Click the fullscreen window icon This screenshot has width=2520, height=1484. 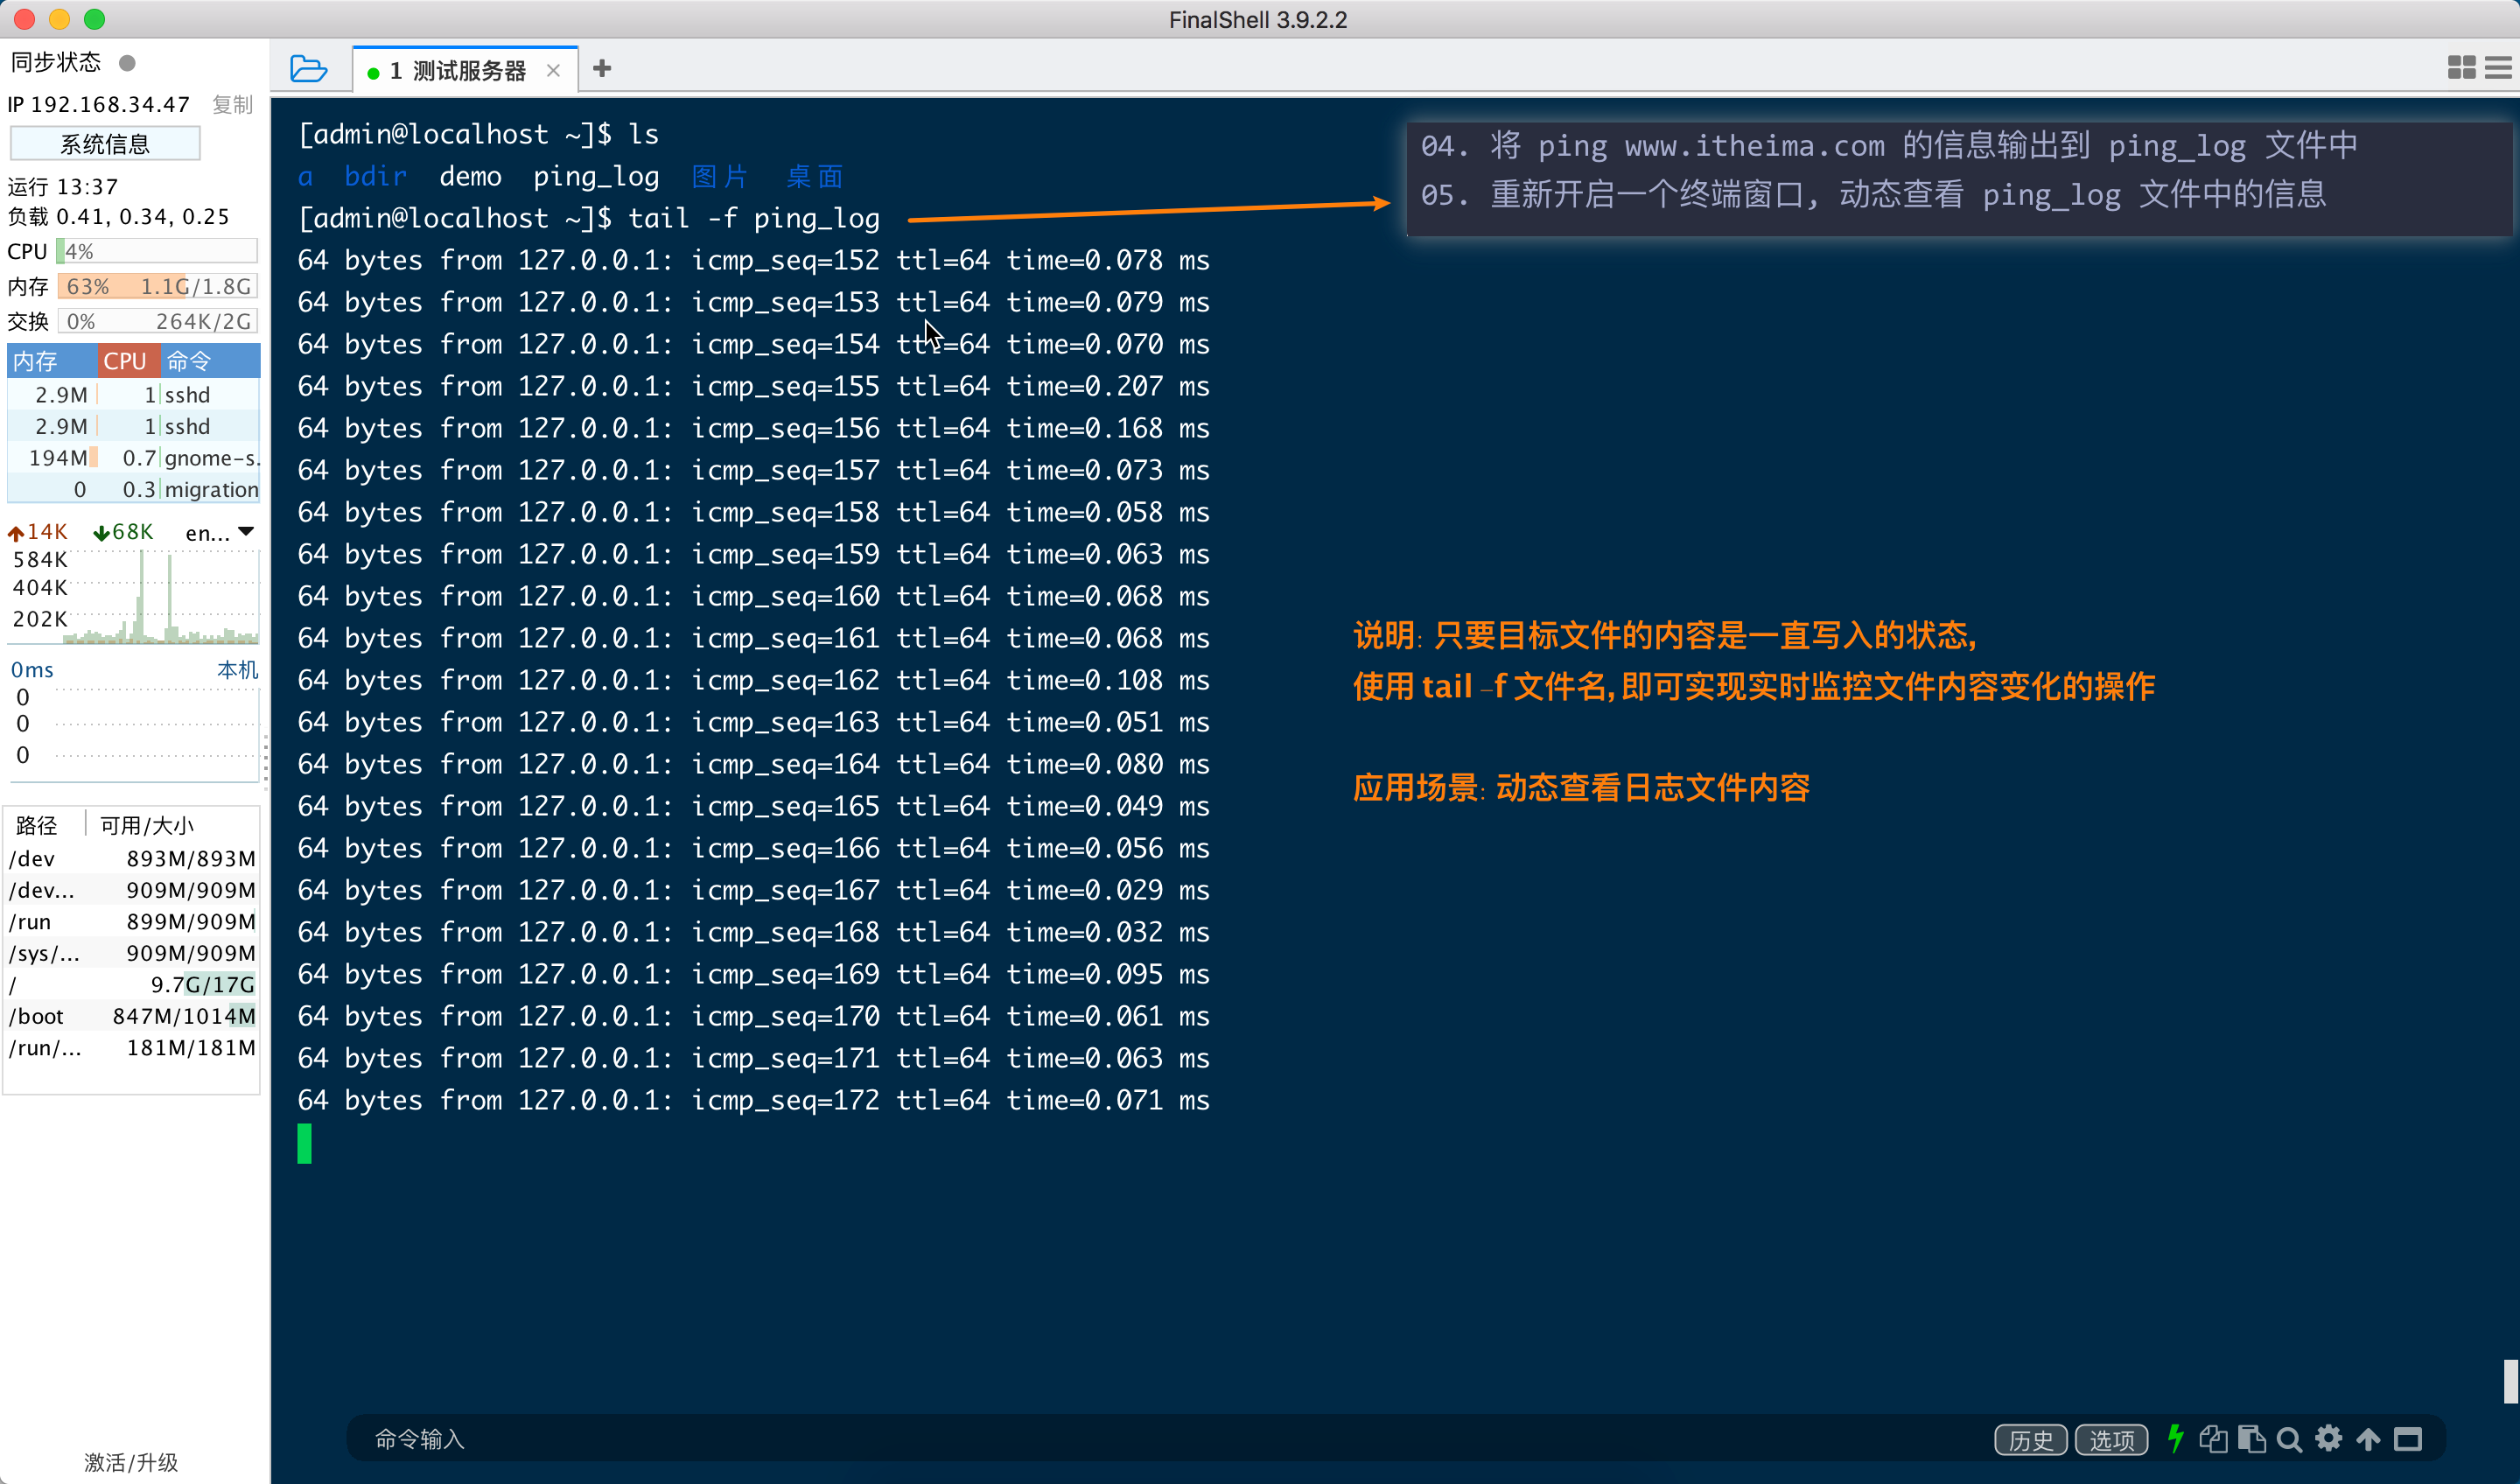pos(2408,1439)
